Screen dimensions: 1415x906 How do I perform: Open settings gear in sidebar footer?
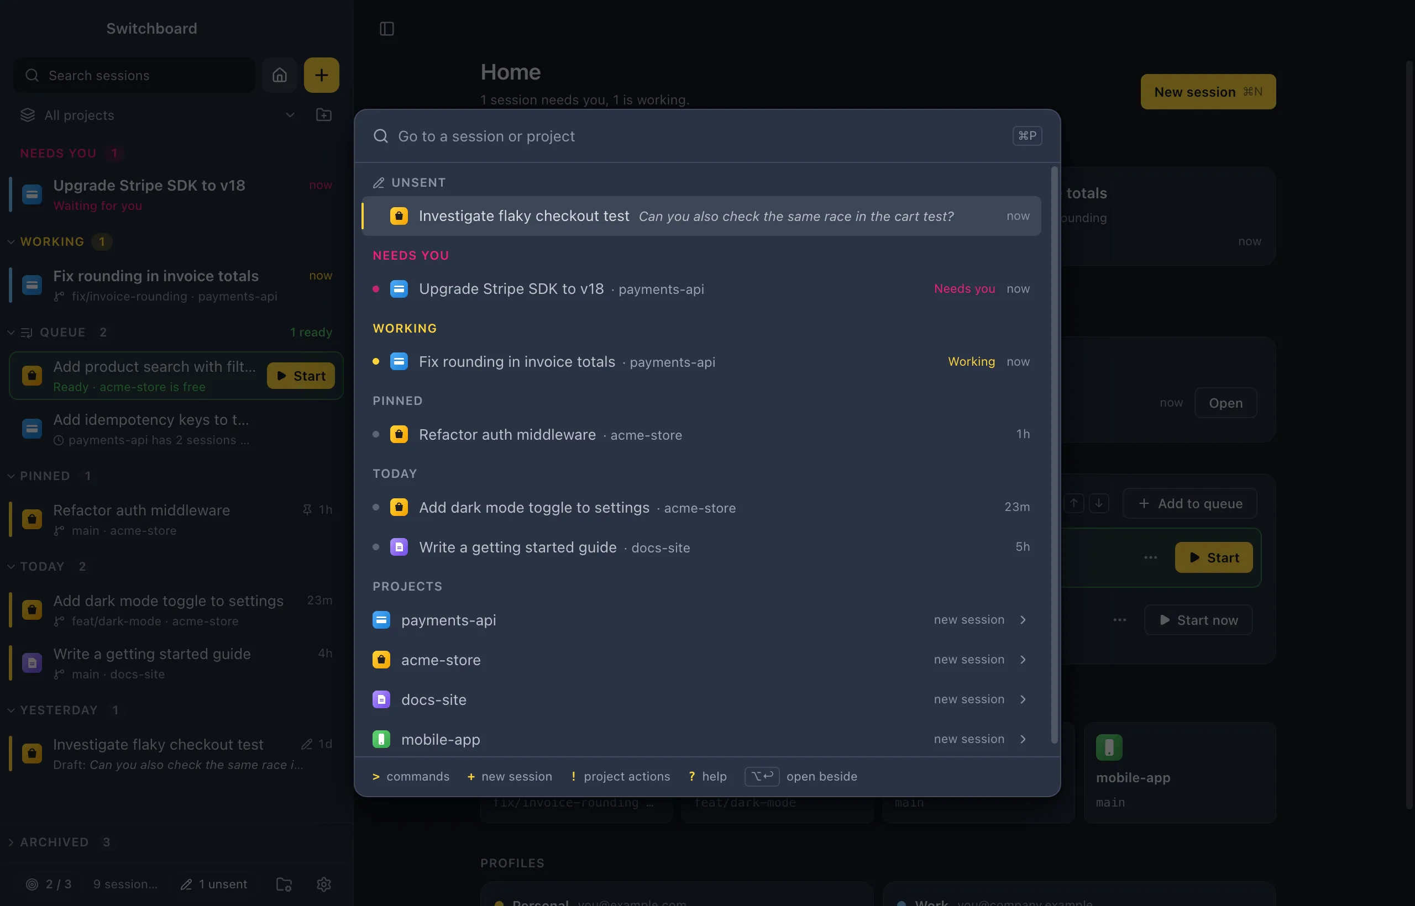coord(324,884)
